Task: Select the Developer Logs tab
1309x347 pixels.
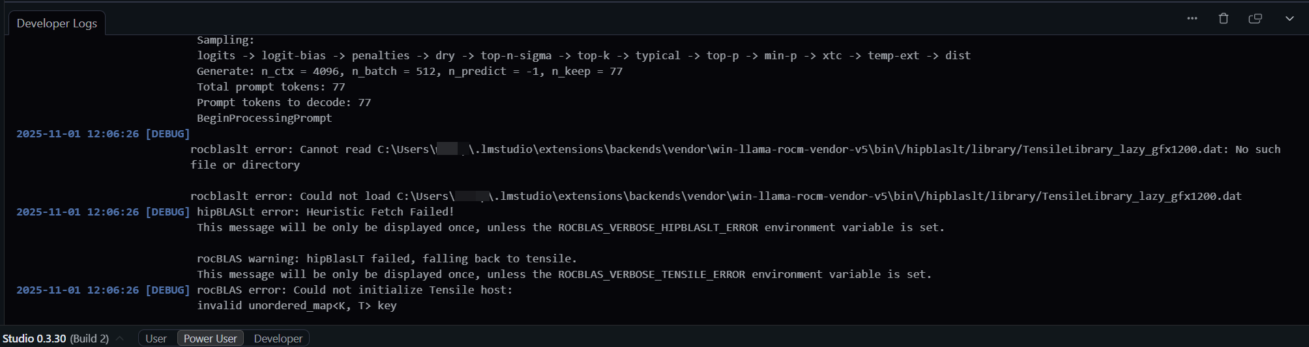Action: click(57, 23)
